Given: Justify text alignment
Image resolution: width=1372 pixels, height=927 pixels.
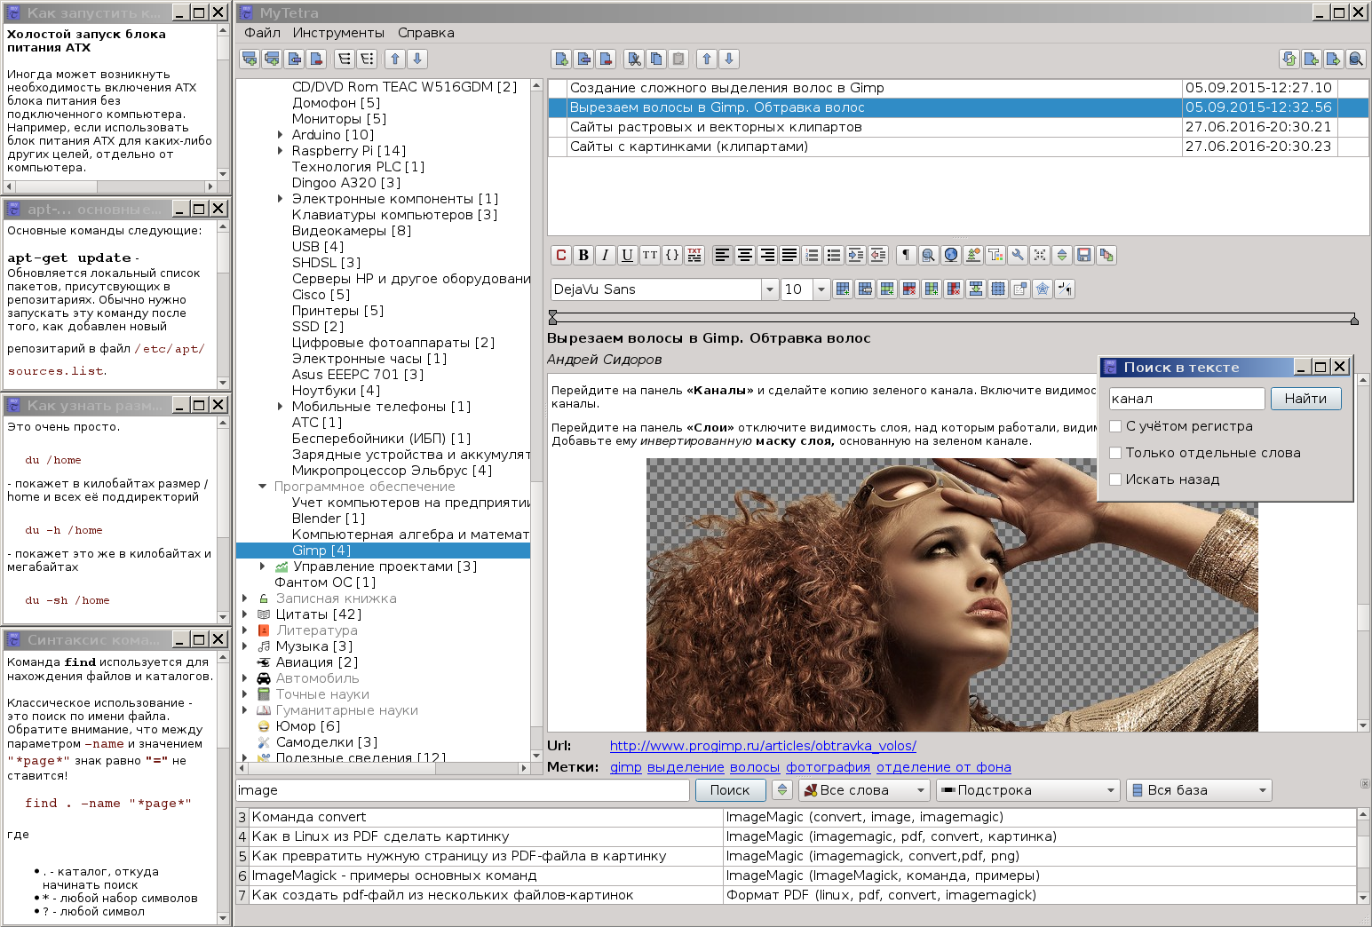Looking at the screenshot, I should point(789,255).
